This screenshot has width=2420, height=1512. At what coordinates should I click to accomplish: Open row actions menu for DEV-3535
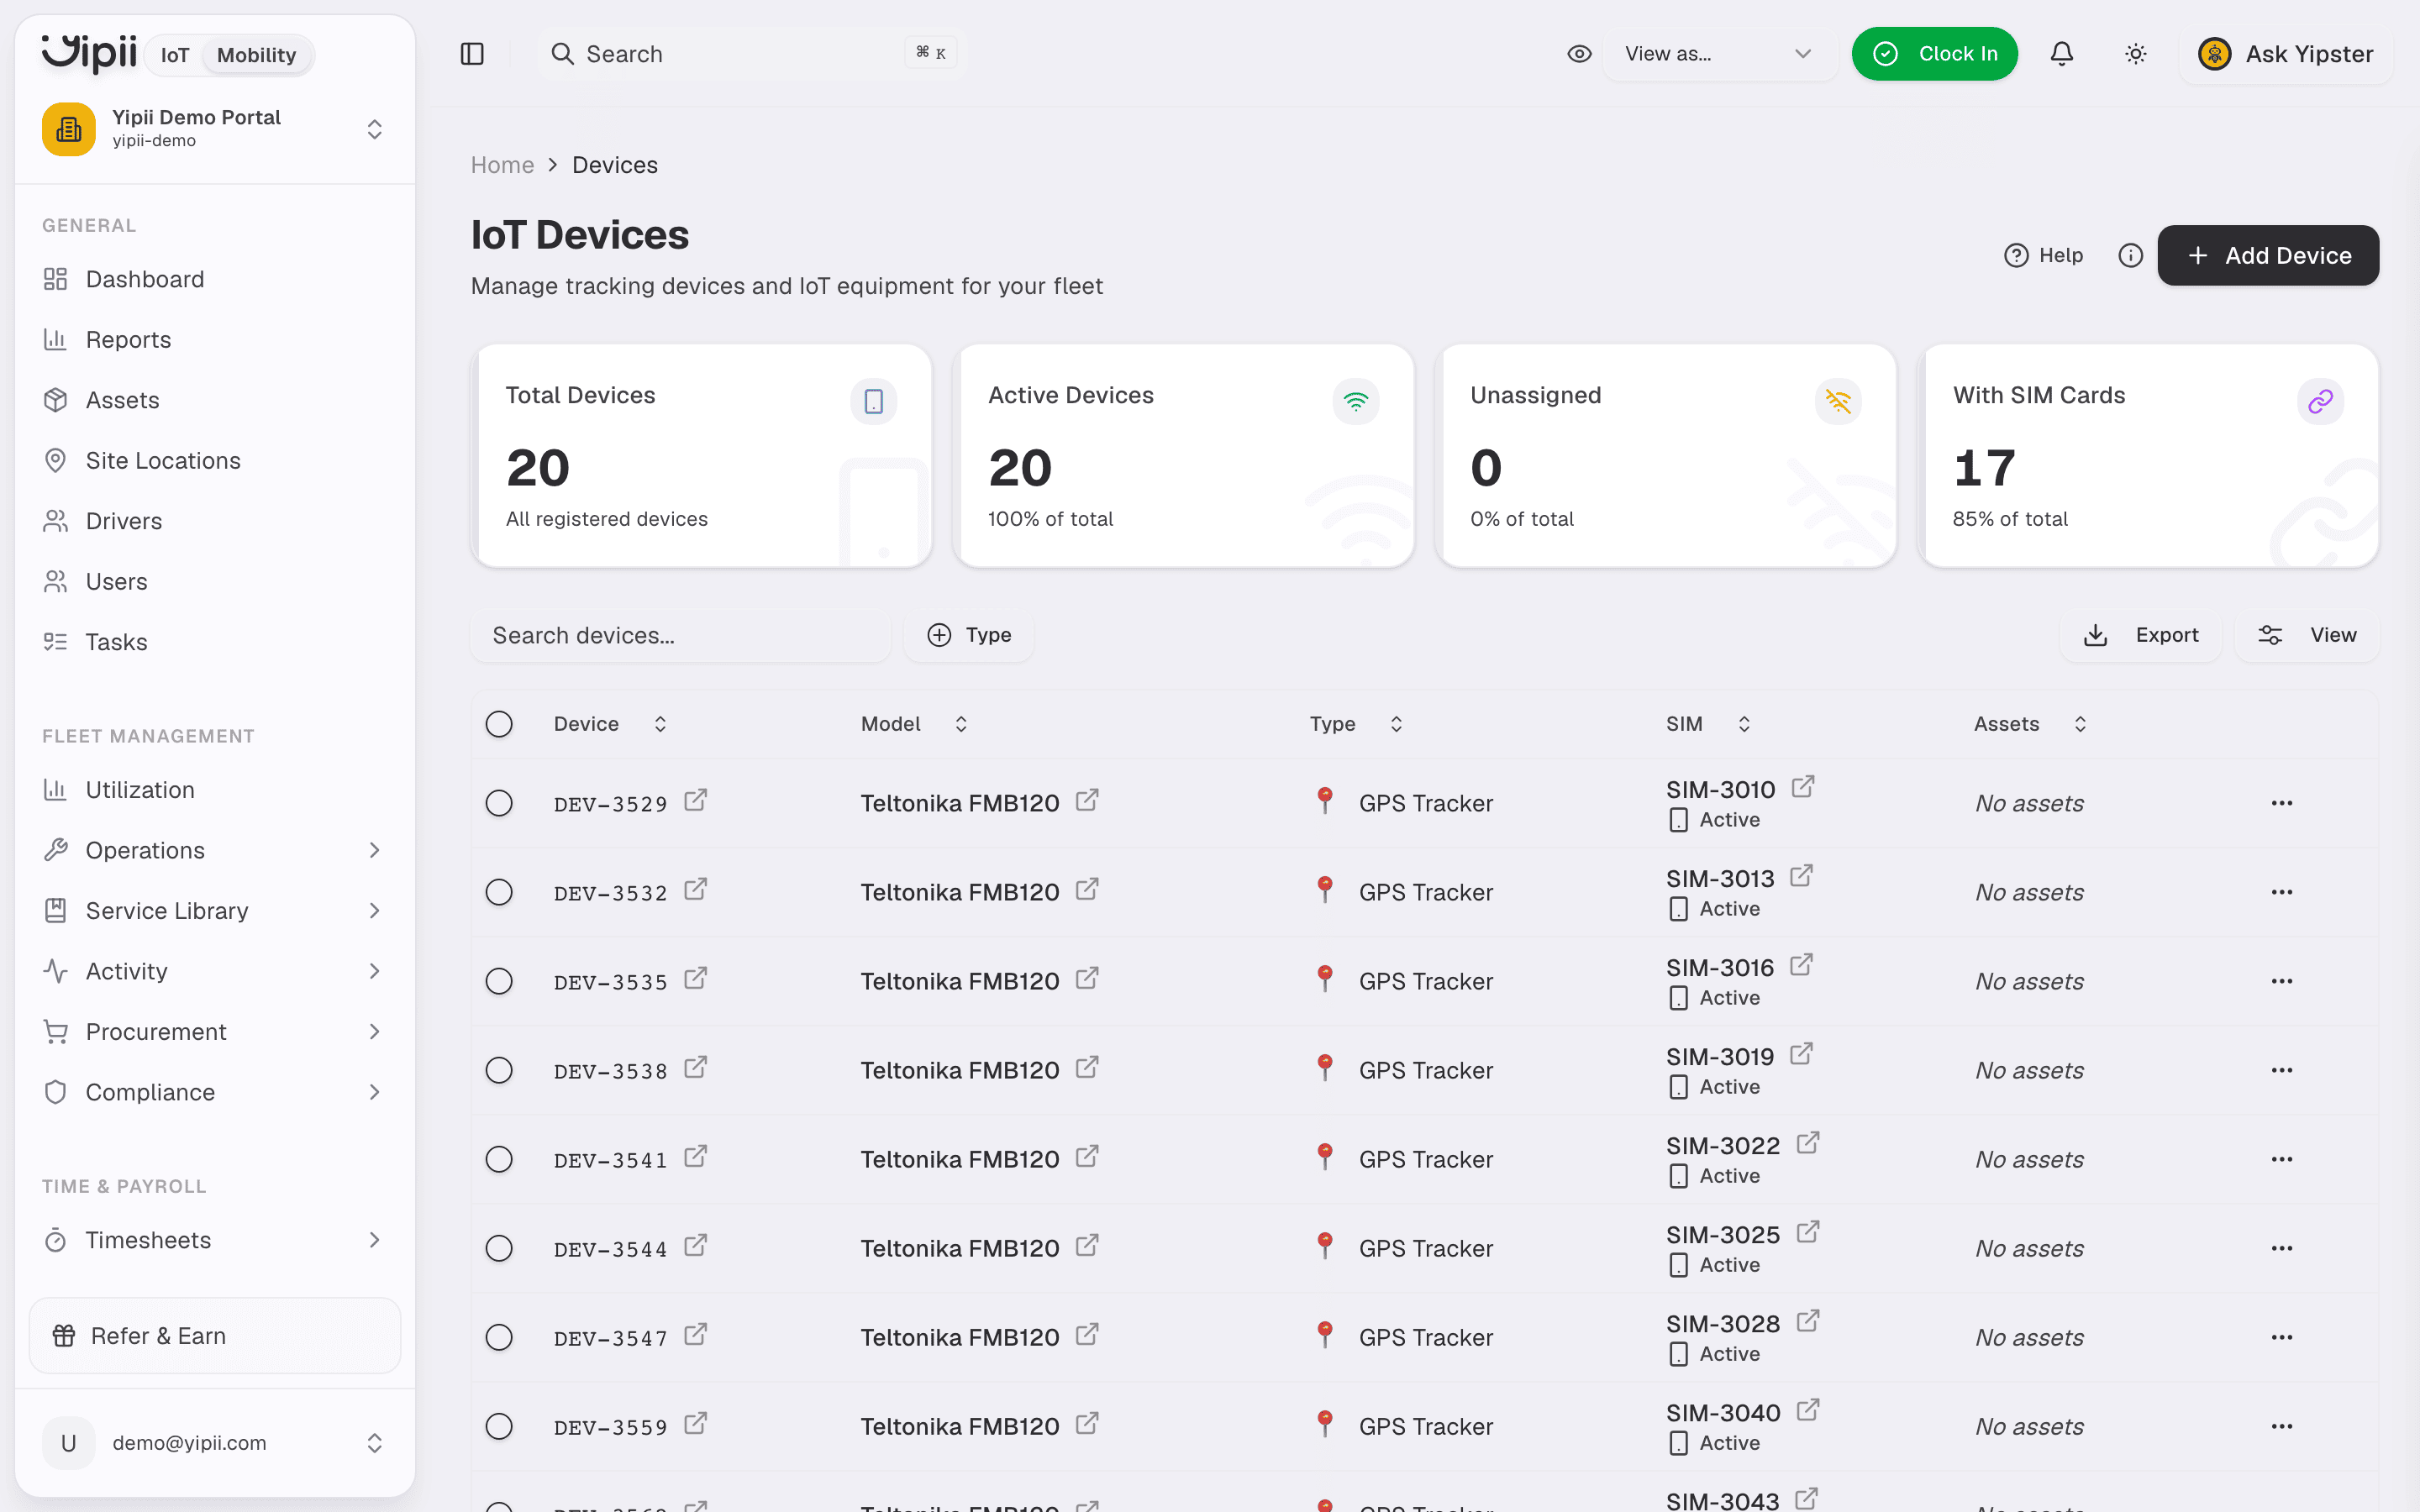point(2281,981)
